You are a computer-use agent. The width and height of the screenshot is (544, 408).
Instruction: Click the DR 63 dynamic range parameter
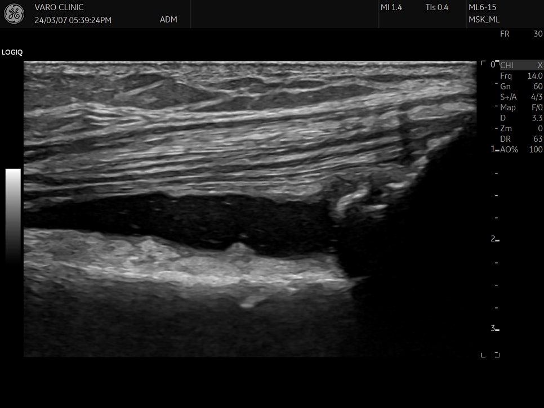pyautogui.click(x=521, y=139)
